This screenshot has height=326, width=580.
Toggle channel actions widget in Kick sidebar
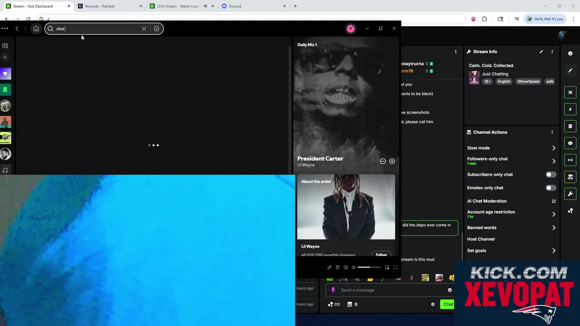[570, 177]
